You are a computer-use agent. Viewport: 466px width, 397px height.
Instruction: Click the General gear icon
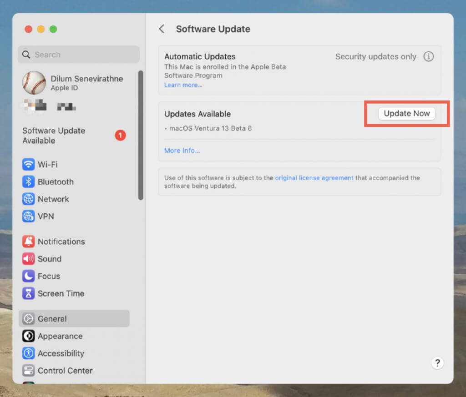29,319
